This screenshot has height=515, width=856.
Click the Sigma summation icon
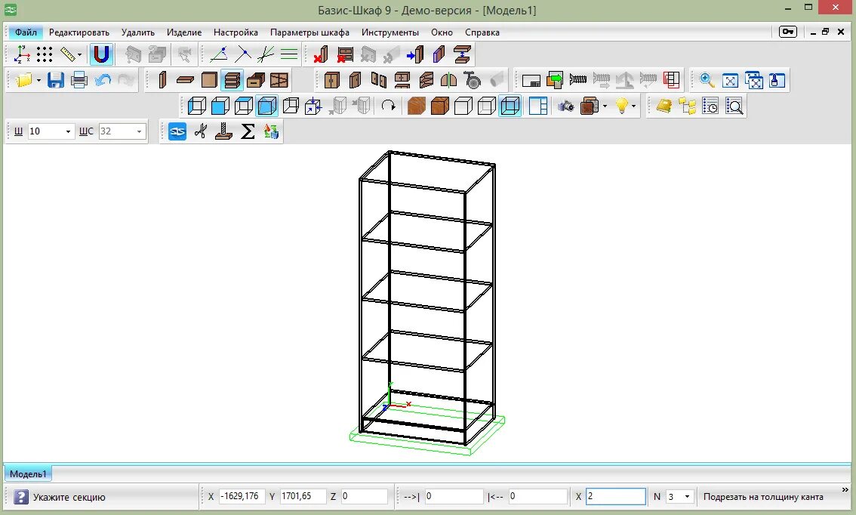point(248,131)
